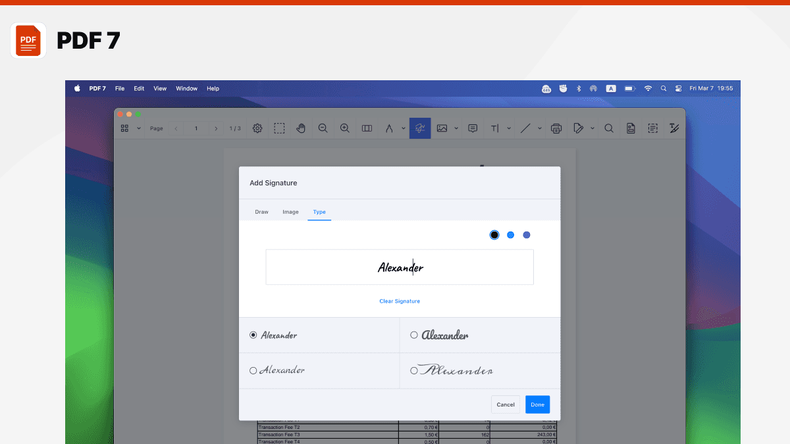Switch to the Draw tab
The width and height of the screenshot is (790, 444).
click(x=261, y=212)
